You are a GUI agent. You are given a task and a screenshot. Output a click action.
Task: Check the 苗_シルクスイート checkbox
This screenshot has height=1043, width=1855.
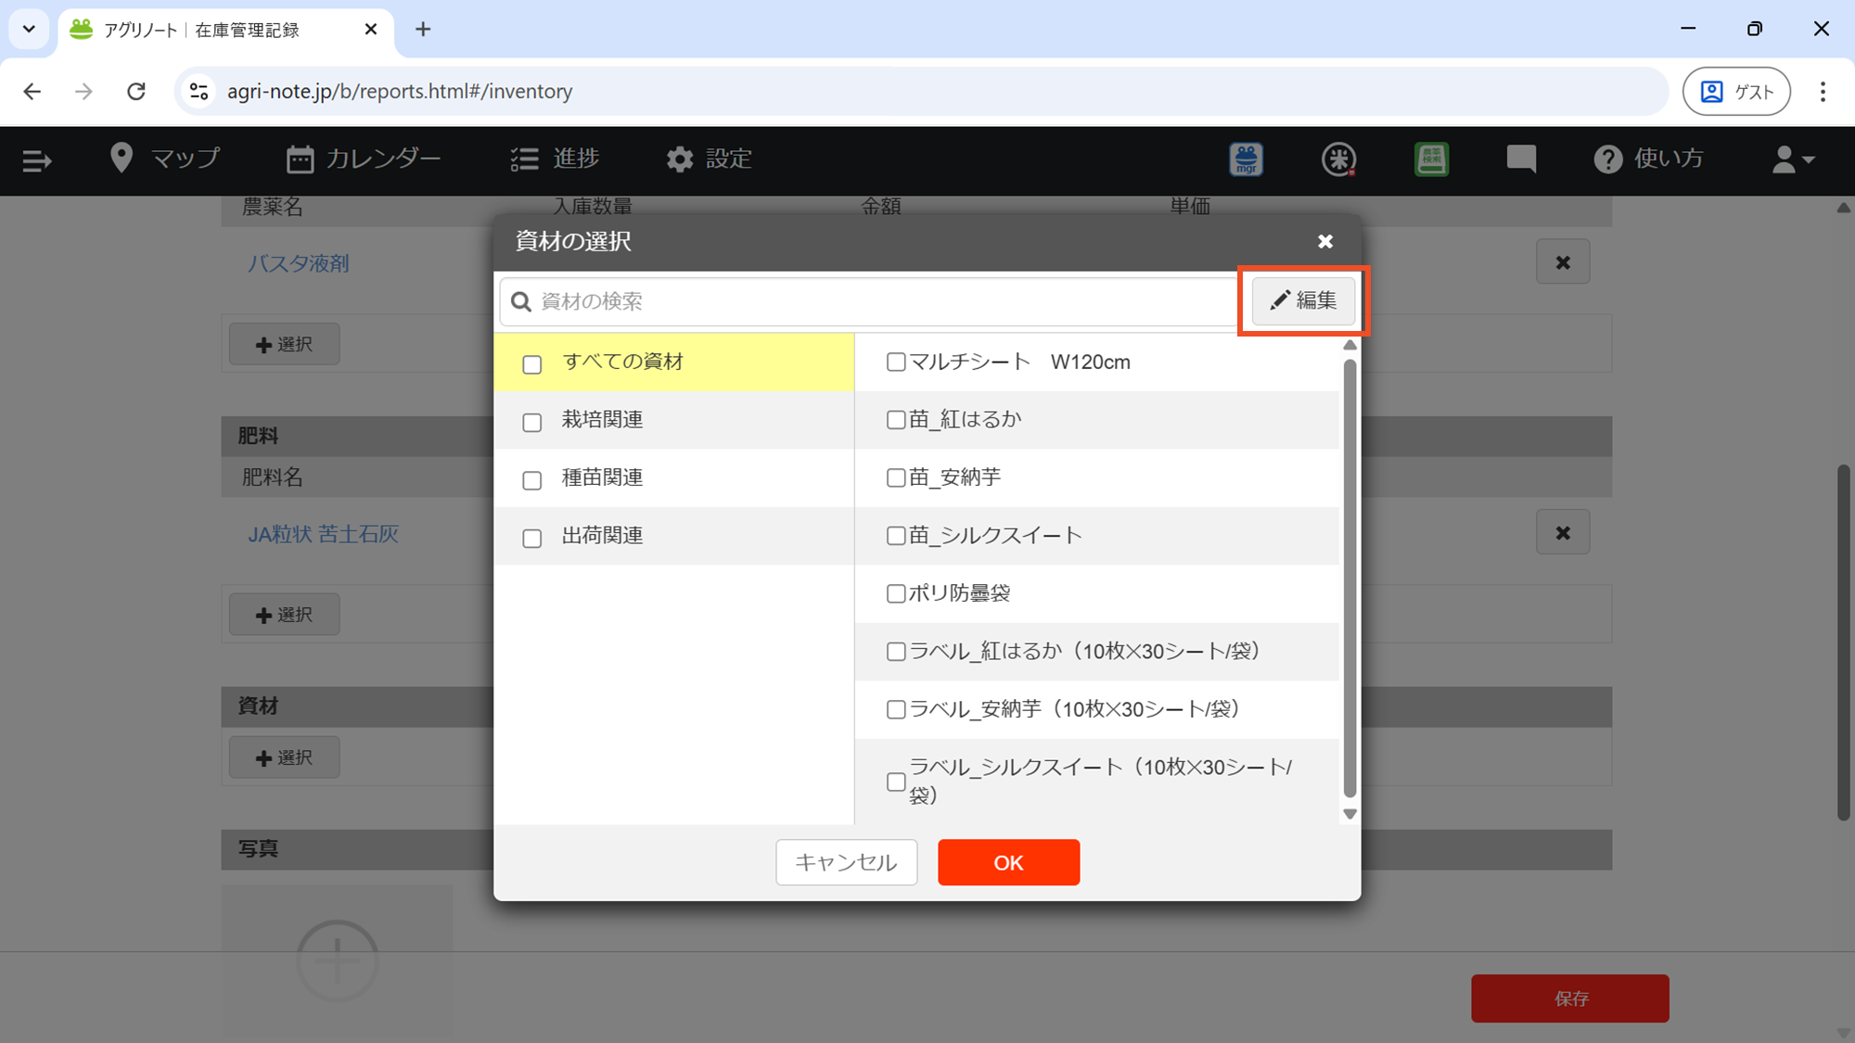coord(895,536)
